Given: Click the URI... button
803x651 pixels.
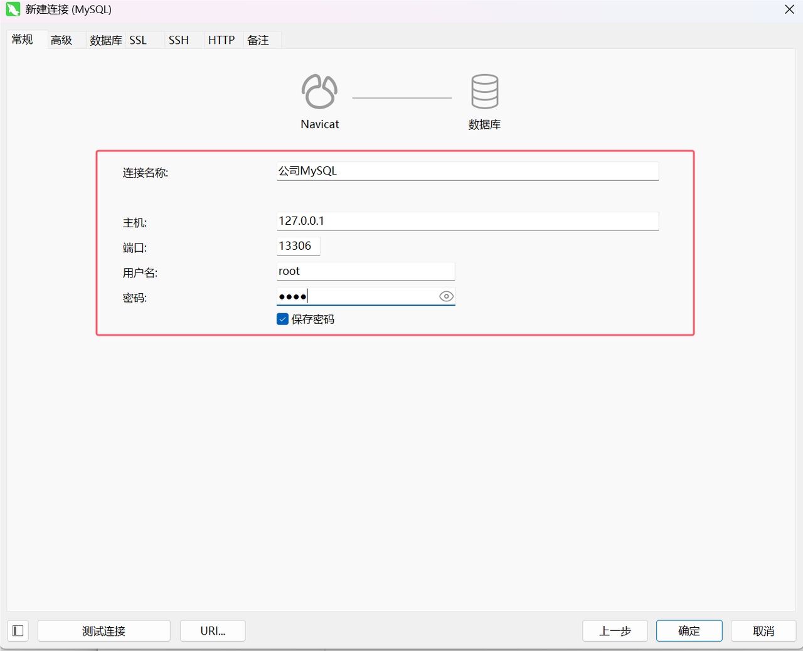Looking at the screenshot, I should pyautogui.click(x=213, y=631).
